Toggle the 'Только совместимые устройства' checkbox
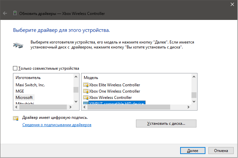The width and height of the screenshot is (238, 158). point(15,68)
